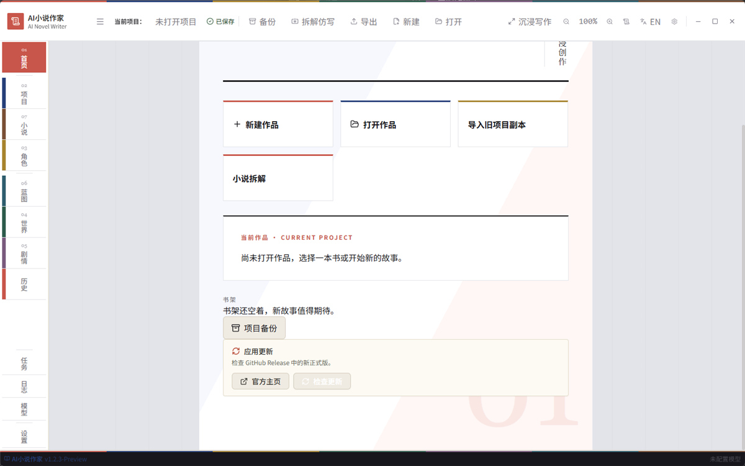Click the 未配置模型 status bar text
Screen dimensions: 745x466
725,459
